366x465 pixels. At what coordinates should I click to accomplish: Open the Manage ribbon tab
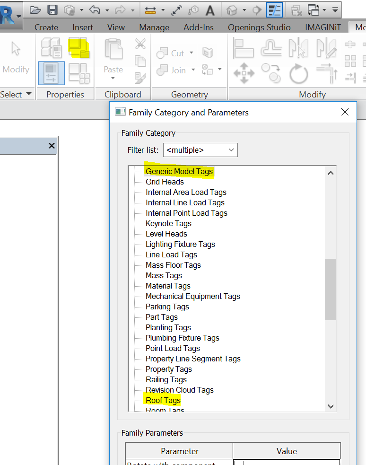(154, 27)
